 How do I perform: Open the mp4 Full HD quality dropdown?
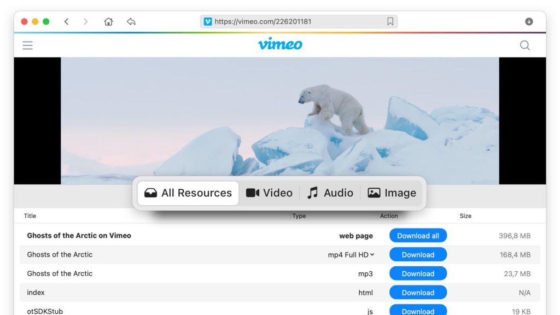click(351, 255)
